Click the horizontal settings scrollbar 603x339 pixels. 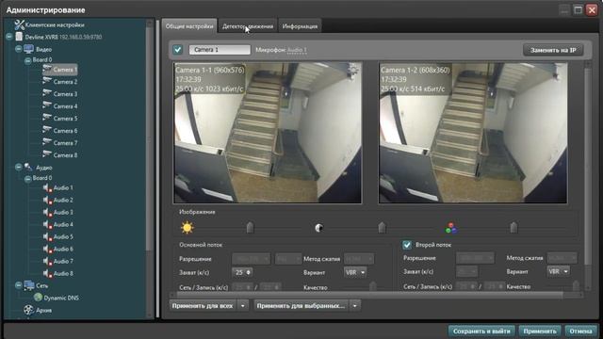click(x=370, y=295)
